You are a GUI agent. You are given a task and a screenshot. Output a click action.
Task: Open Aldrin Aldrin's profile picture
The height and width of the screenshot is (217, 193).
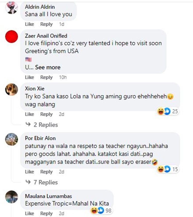click(12, 8)
